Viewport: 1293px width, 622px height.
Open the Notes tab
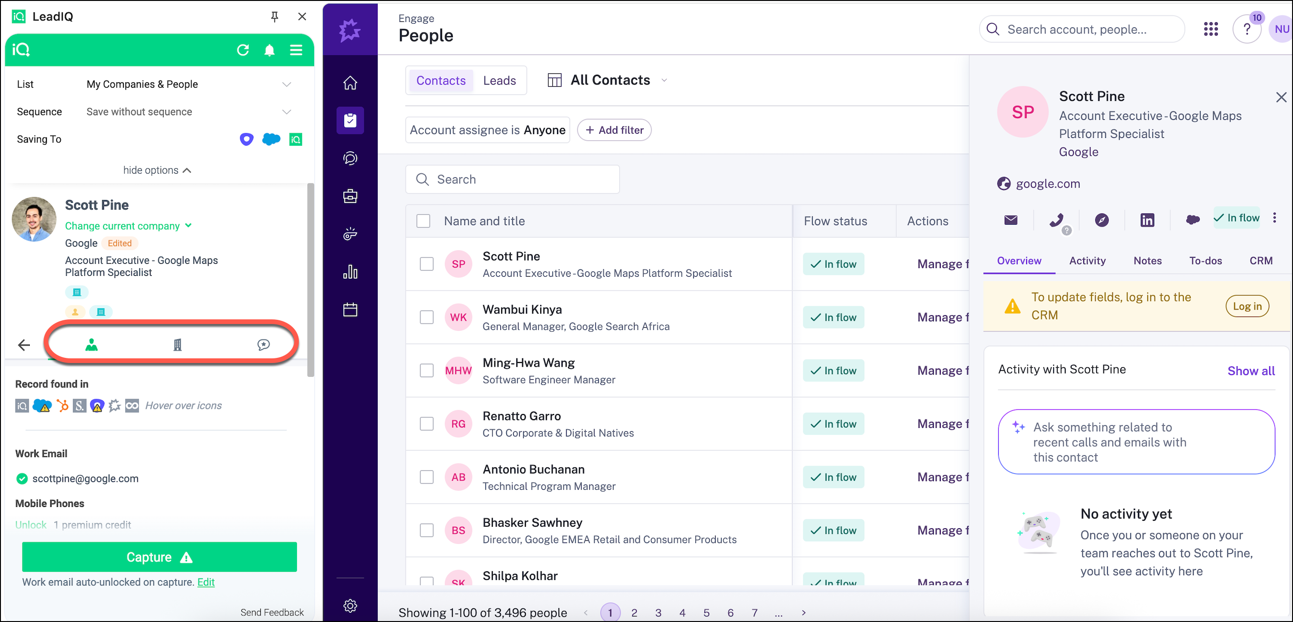(x=1147, y=260)
